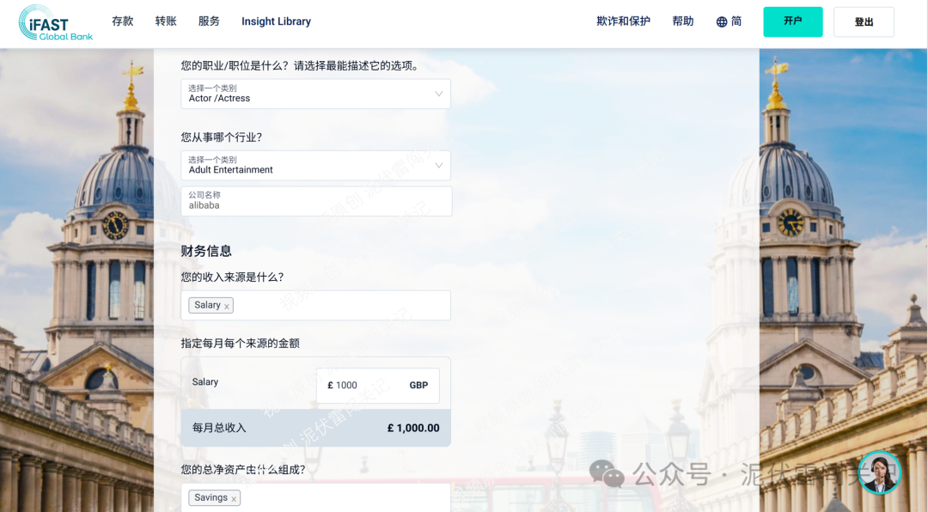Open the occupation dropdown showing Actor /Actress
Viewport: 928px width, 512px height.
pos(315,94)
